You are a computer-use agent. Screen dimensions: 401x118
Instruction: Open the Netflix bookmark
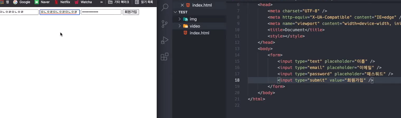click(x=62, y=2)
